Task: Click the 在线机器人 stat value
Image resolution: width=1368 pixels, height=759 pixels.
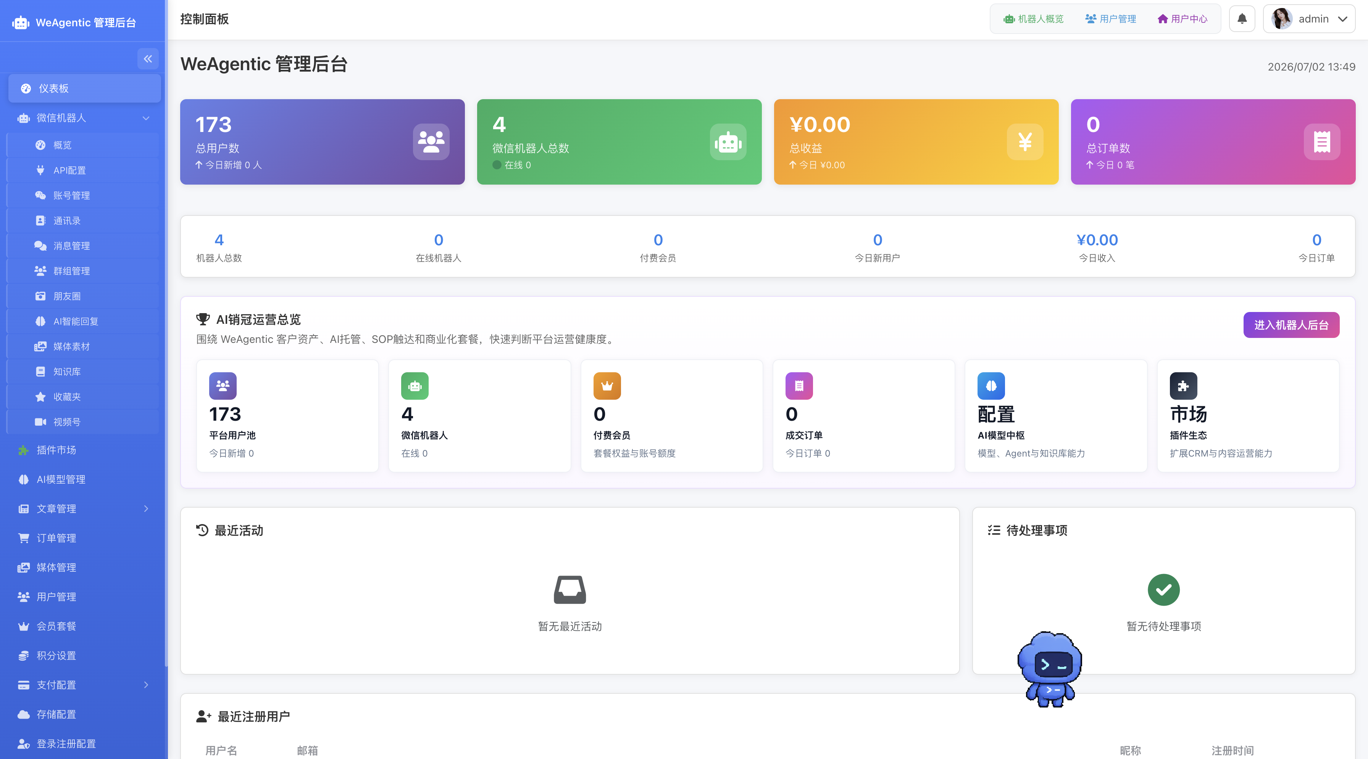Action: coord(439,240)
